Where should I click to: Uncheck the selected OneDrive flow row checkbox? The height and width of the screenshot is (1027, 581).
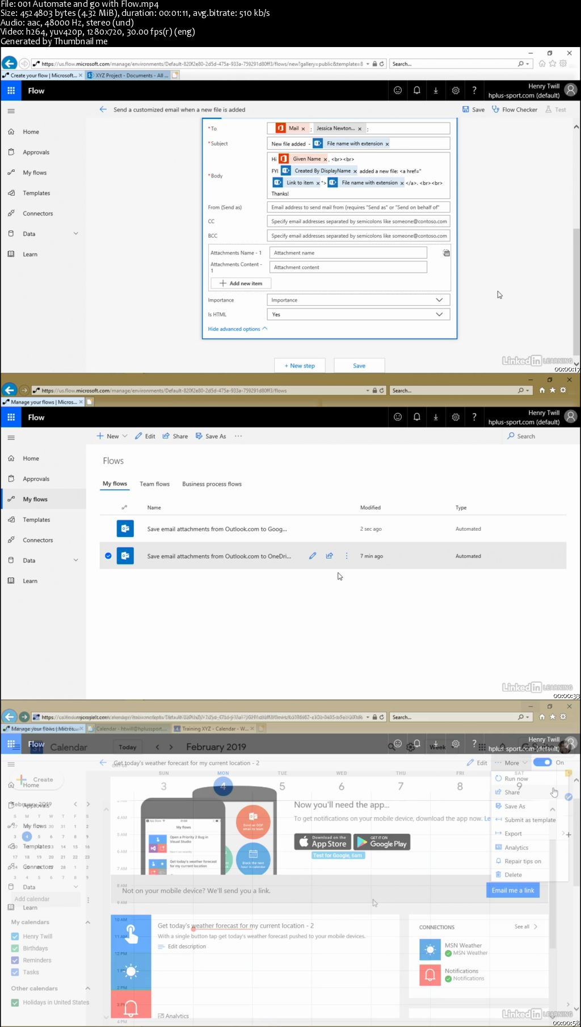108,556
